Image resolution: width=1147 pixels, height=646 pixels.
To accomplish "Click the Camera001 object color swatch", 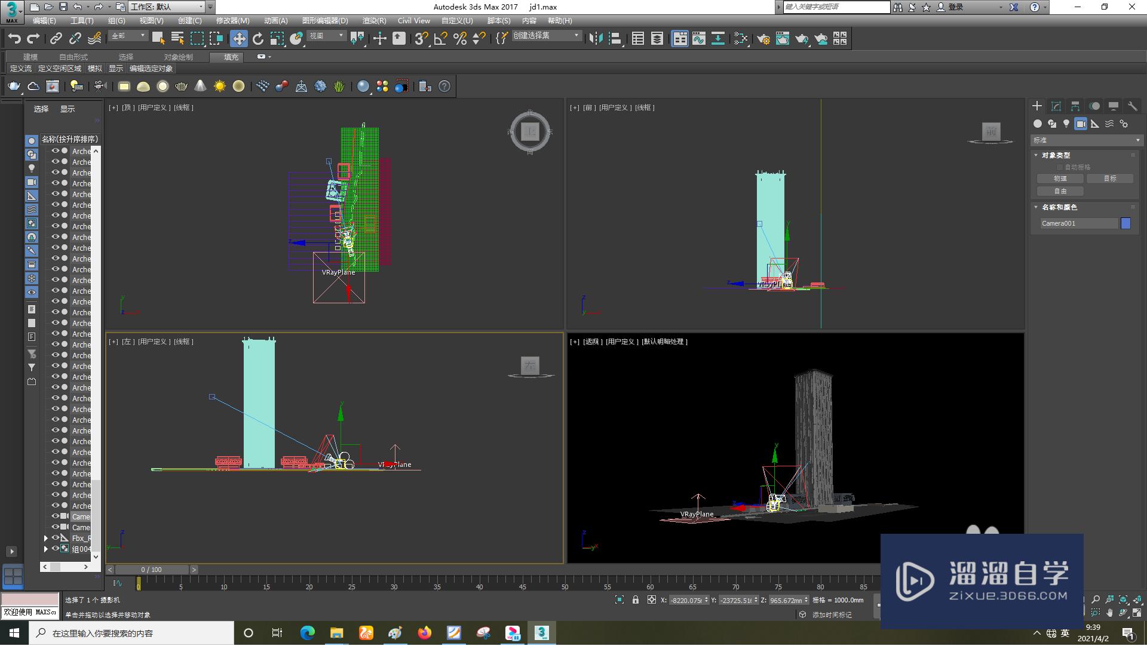I will tap(1126, 223).
